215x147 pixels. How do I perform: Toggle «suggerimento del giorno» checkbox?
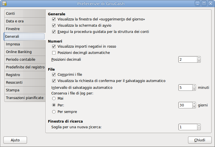[x=54, y=19]
